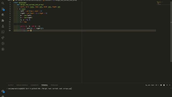Screen dimensions: 172x97
Task: Click the 'if left[i] <= right[j]:' line
Action: point(34,28)
